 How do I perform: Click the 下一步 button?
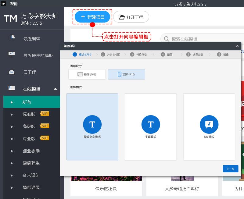pyautogui.click(x=230, y=169)
